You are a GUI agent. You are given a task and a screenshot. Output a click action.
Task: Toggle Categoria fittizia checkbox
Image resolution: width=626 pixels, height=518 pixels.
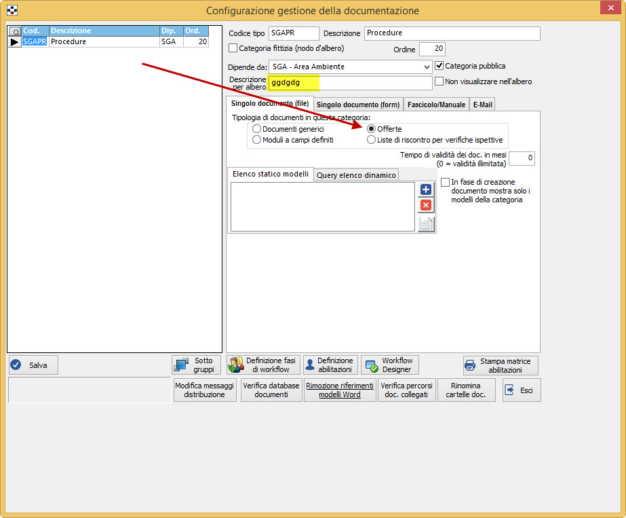[233, 49]
